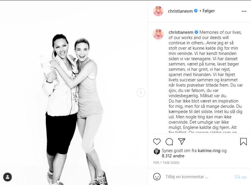The height and width of the screenshot is (185, 251).
Task: Share the post via paper plane icon
Action: tap(181, 142)
